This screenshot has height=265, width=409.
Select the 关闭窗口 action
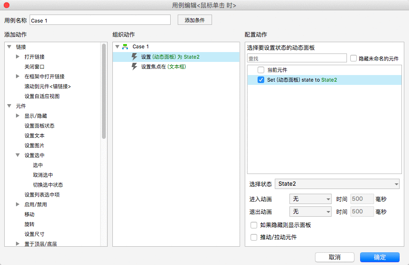coord(34,67)
